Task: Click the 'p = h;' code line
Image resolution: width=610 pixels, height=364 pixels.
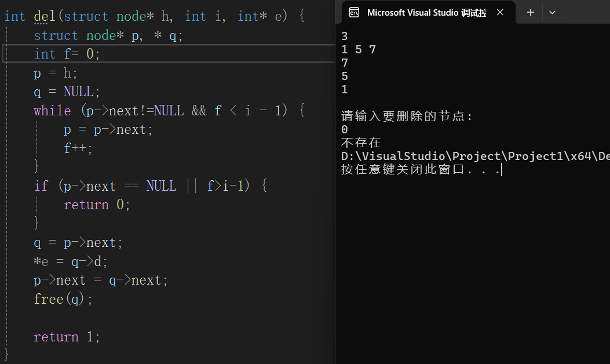Action: [x=56, y=73]
